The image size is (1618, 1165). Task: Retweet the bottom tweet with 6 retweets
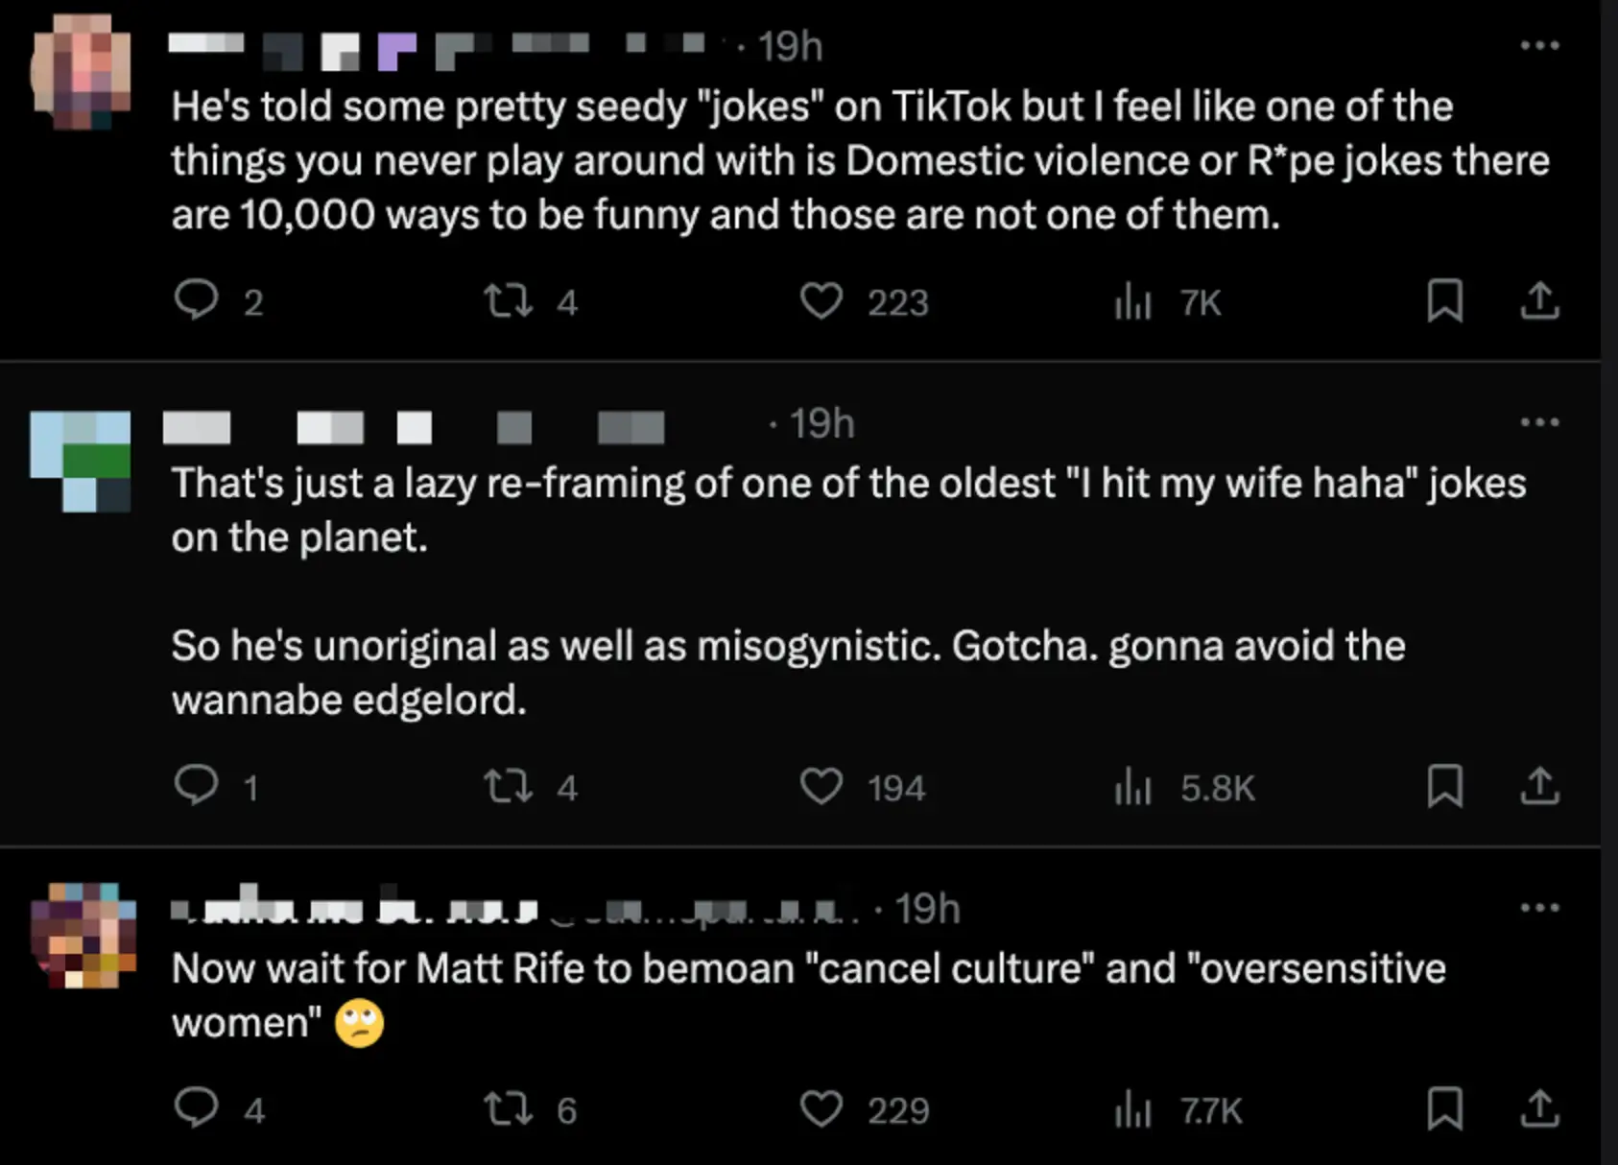509,1110
